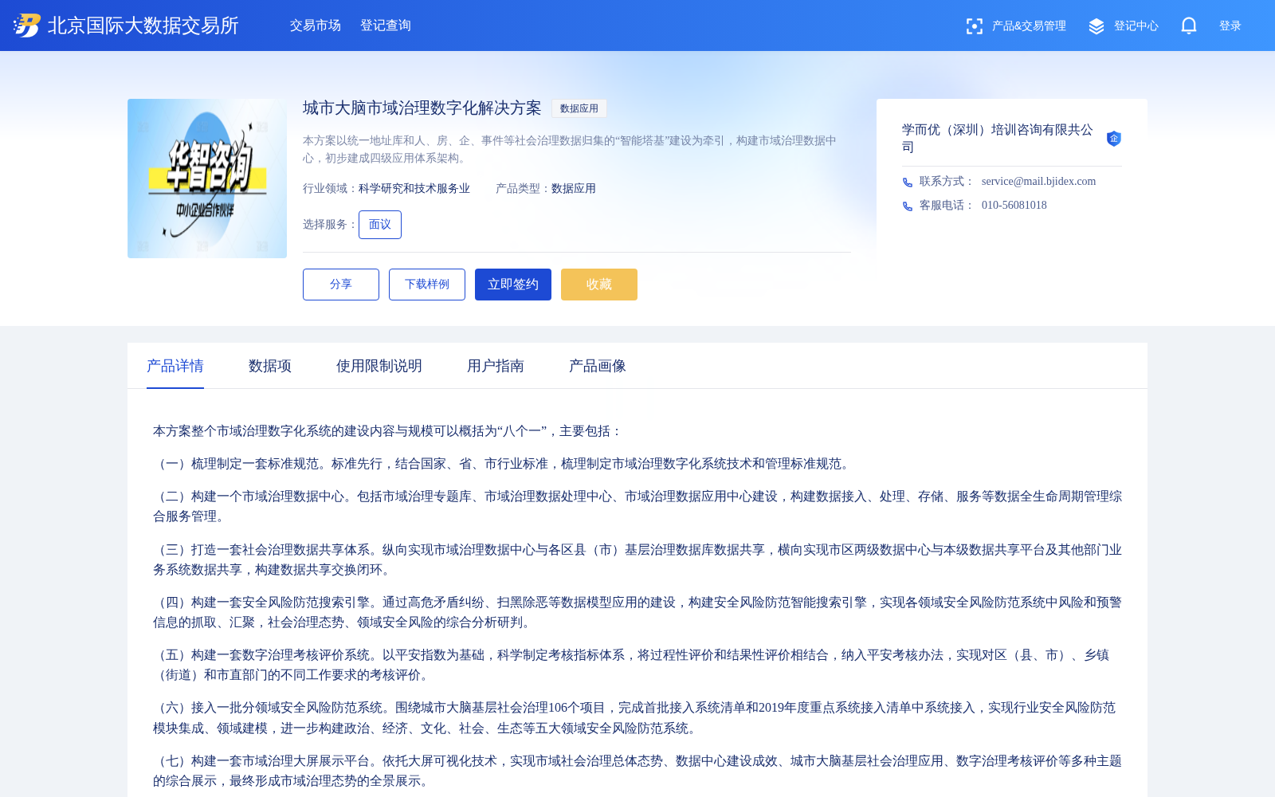1275x797 pixels.
Task: Click product title 城市大脑市域治理数字化解决方案
Action: point(422,108)
